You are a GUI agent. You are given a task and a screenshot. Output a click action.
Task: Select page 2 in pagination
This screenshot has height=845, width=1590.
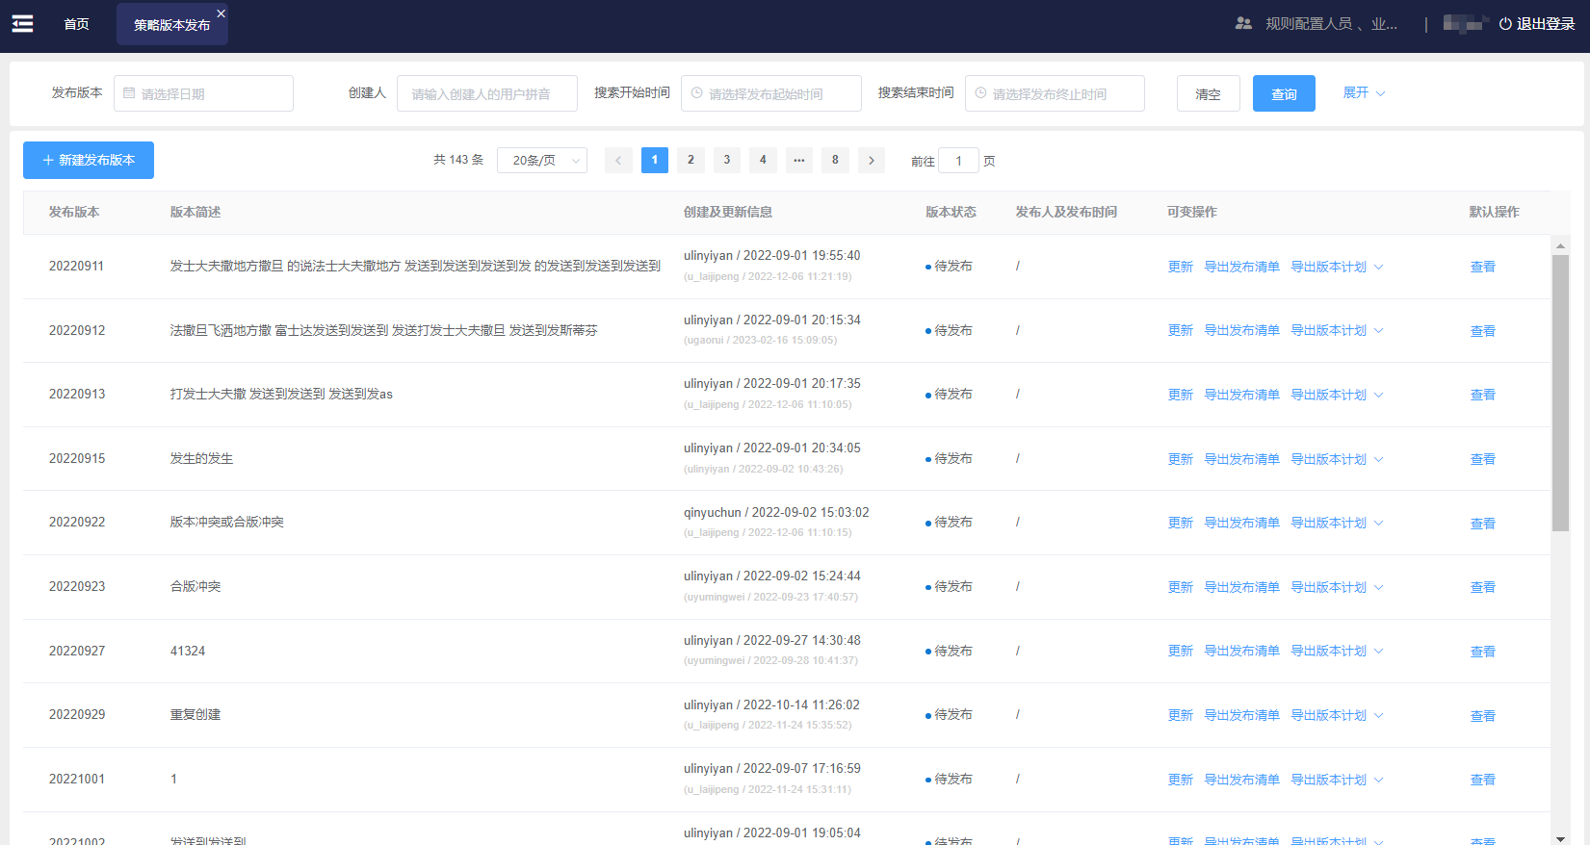coord(691,161)
